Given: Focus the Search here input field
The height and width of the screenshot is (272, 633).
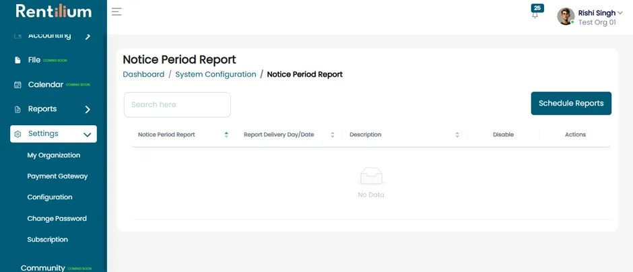Looking at the screenshot, I should [177, 104].
